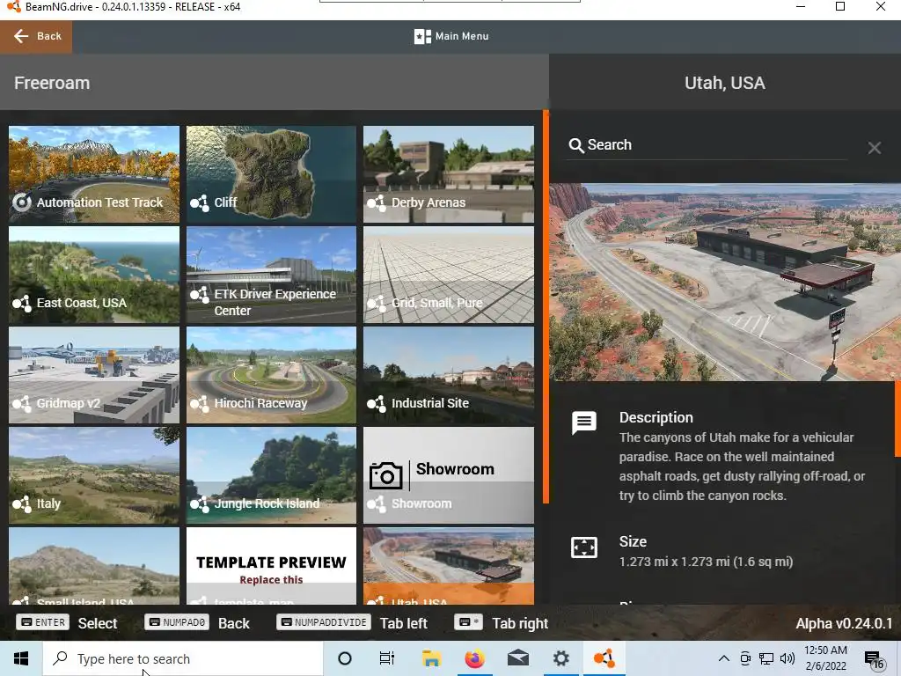Click the Utah, USA panel title
The height and width of the screenshot is (676, 901).
[725, 84]
